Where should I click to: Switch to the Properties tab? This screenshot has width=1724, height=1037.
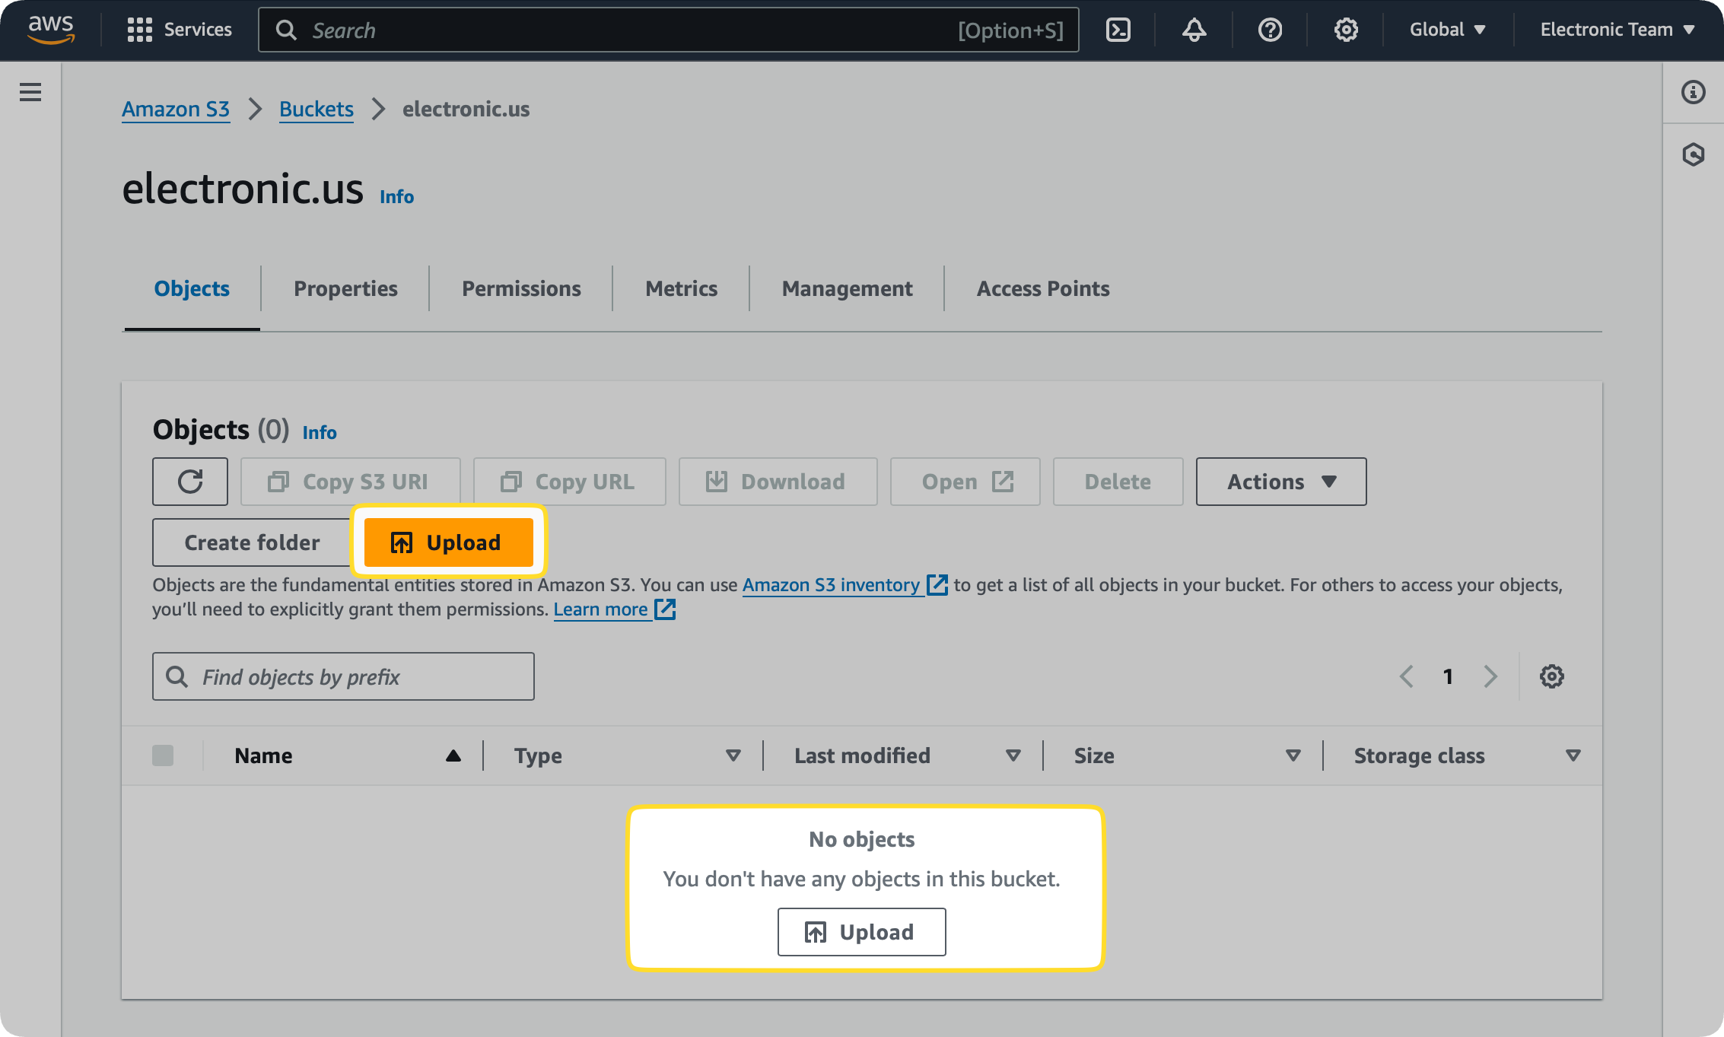coord(345,287)
